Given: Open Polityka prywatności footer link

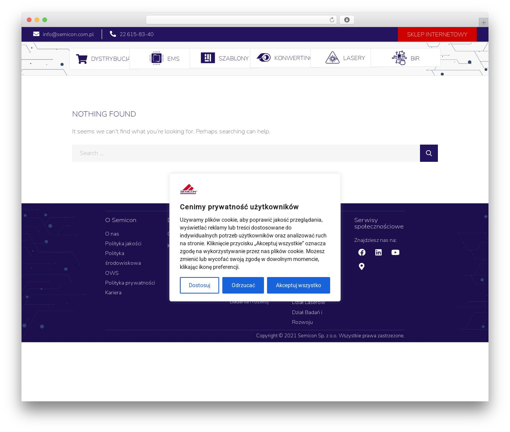Looking at the screenshot, I should (130, 283).
